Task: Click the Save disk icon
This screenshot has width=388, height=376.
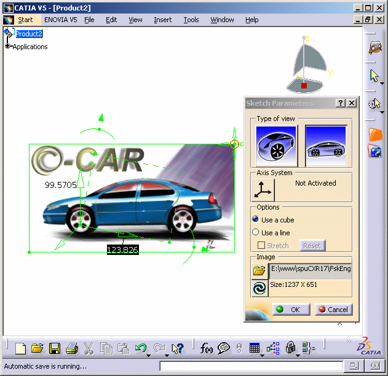Action: click(55, 348)
